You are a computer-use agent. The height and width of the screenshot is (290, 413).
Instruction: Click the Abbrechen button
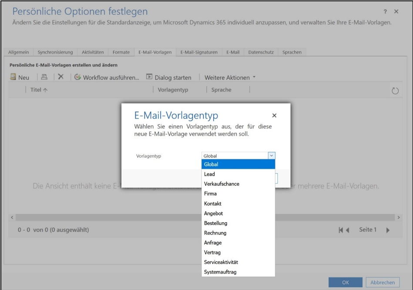[383, 282]
